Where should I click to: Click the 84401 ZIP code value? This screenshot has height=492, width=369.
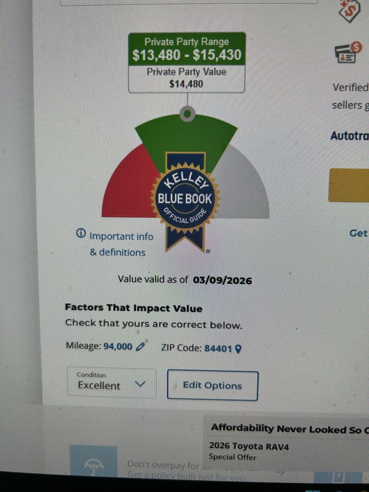(x=219, y=348)
